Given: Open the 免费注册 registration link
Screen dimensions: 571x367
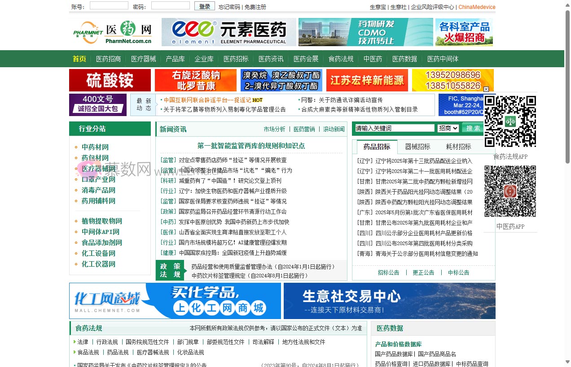Looking at the screenshot, I should [x=255, y=7].
